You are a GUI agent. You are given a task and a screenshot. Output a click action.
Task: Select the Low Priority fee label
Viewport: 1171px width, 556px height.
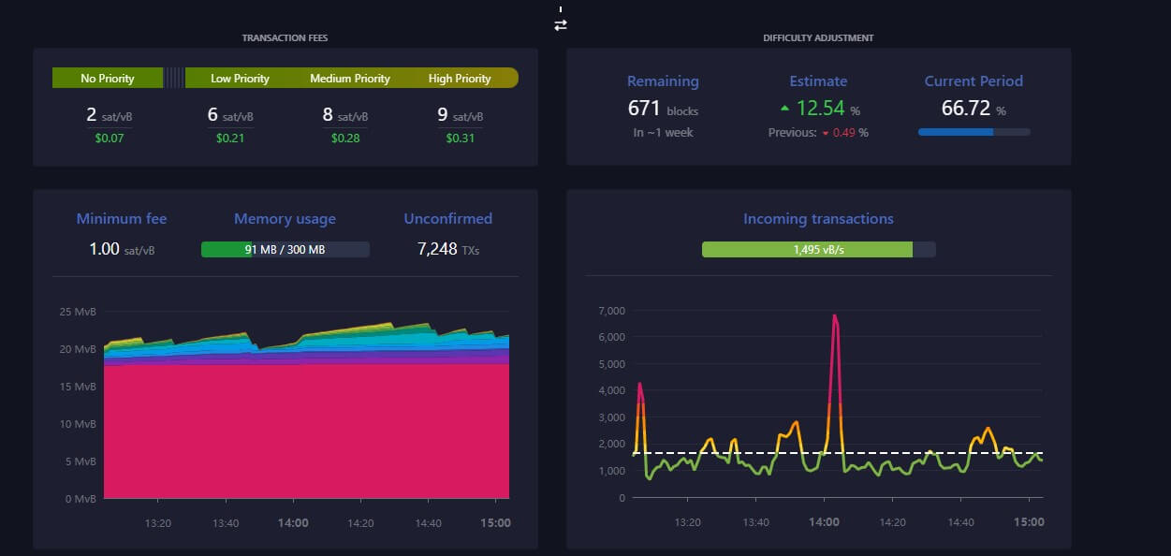pos(240,79)
